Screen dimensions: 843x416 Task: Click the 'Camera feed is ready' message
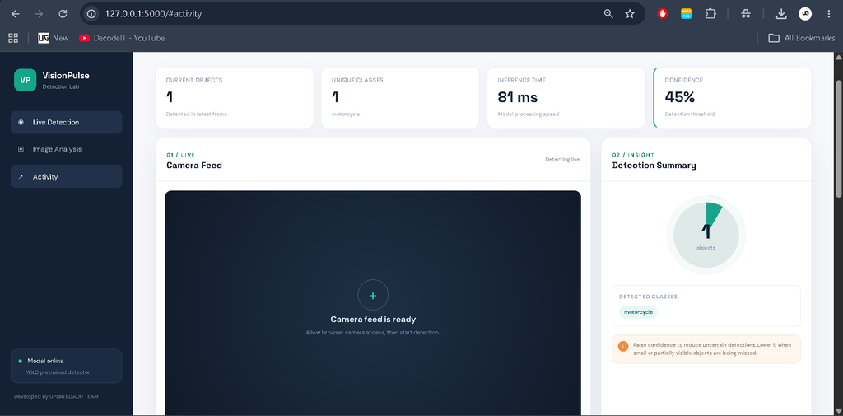(373, 319)
